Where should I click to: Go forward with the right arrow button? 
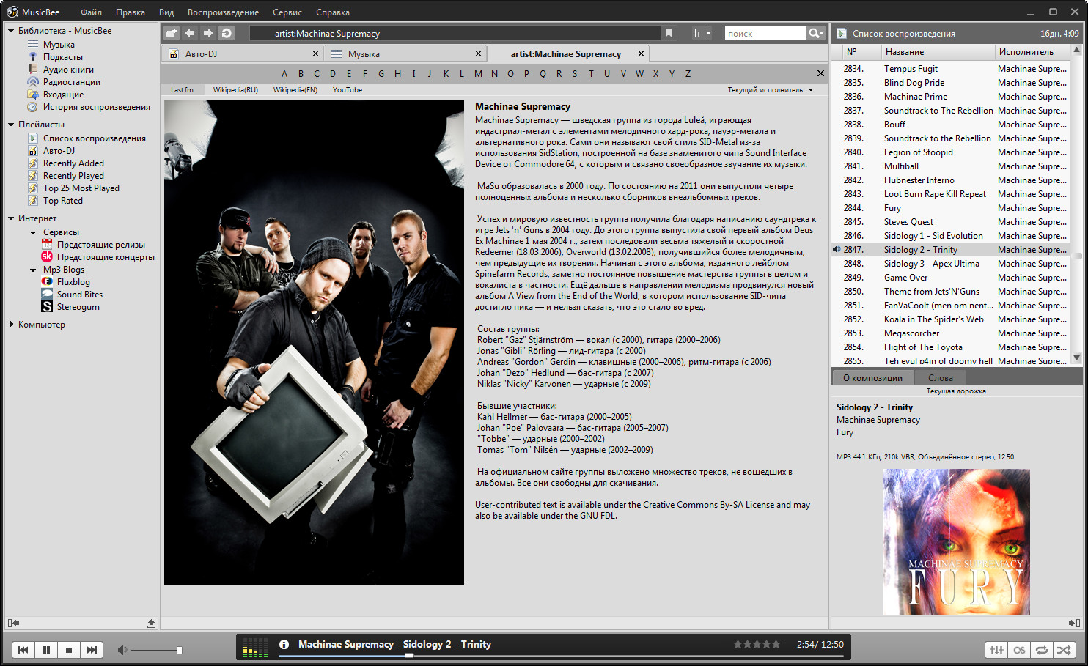208,33
